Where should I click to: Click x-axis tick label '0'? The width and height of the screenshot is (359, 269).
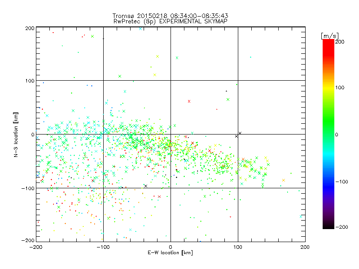click(x=171, y=247)
